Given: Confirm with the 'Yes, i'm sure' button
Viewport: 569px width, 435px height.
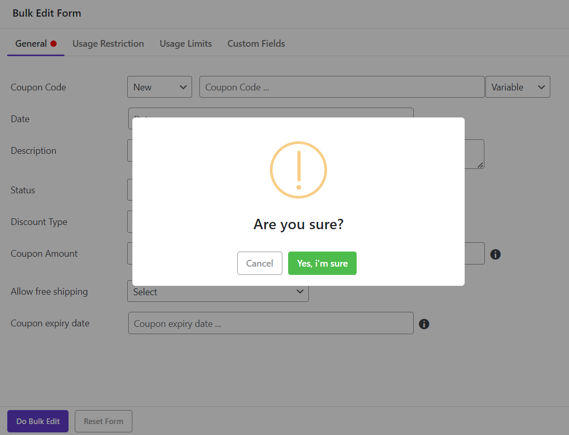Looking at the screenshot, I should (322, 263).
